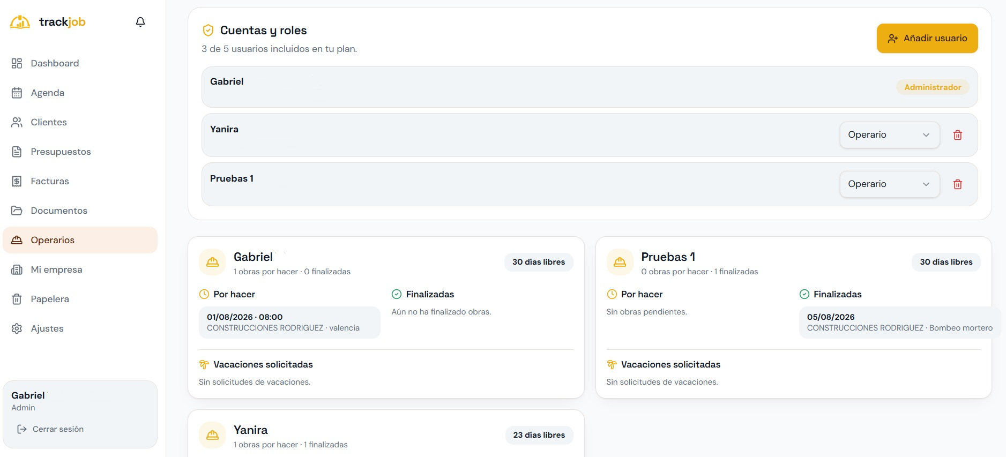Click the Añadir usuario button

click(x=927, y=39)
